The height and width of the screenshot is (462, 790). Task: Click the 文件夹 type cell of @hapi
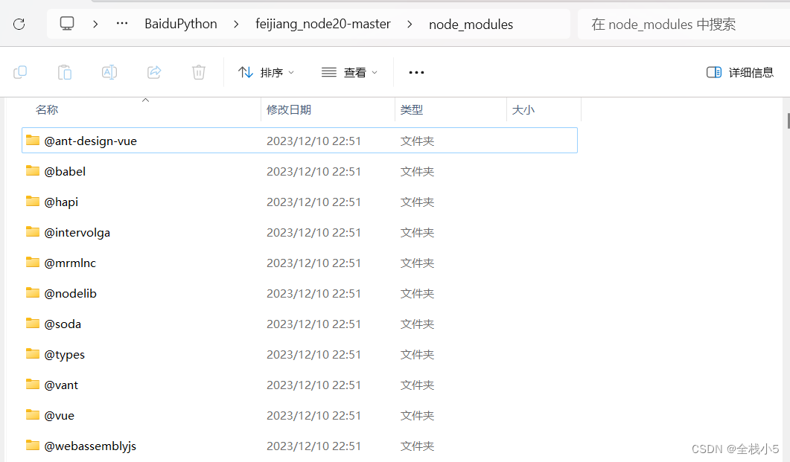pyautogui.click(x=417, y=202)
